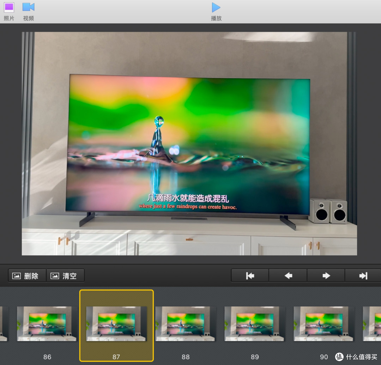Click the frame number label 88
This screenshot has width=381, height=365.
(186, 357)
